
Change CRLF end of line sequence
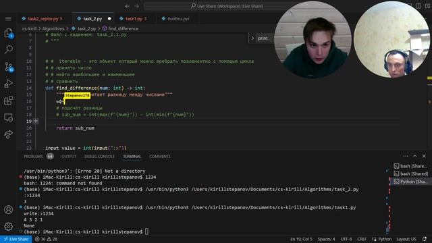[362, 239]
